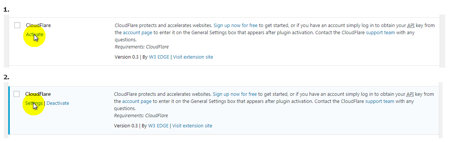Open the 'account page' link in step 2
Viewport: 449px width, 142px height.
click(137, 101)
